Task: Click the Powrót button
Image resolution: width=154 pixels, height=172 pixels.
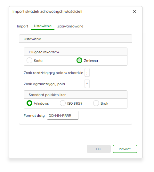Action: pyautogui.click(x=125, y=149)
